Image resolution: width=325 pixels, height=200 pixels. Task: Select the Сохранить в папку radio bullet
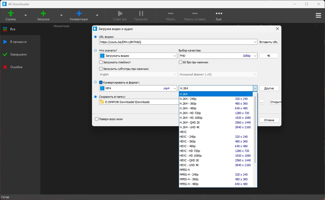(x=95, y=97)
